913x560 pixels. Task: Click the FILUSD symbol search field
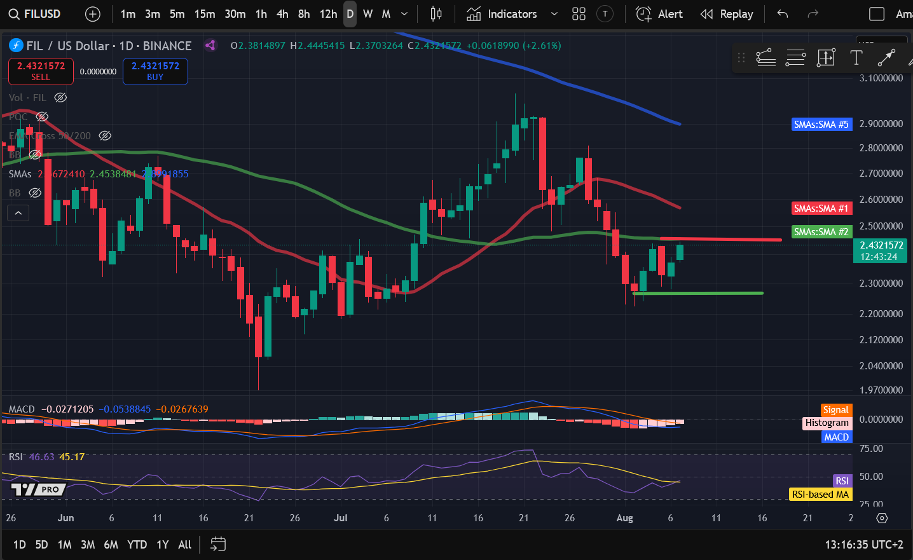[36, 14]
